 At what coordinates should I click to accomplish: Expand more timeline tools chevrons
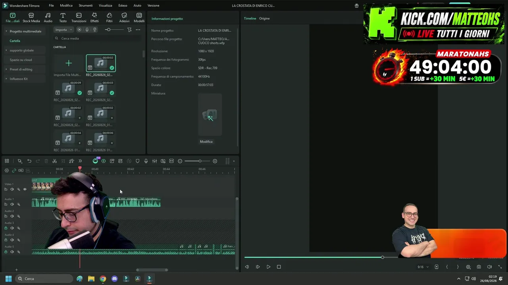click(80, 161)
